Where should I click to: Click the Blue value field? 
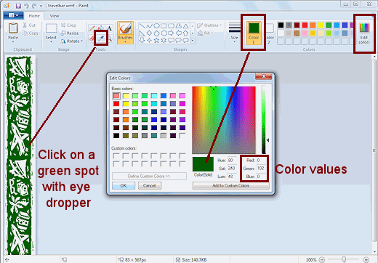coord(261,177)
